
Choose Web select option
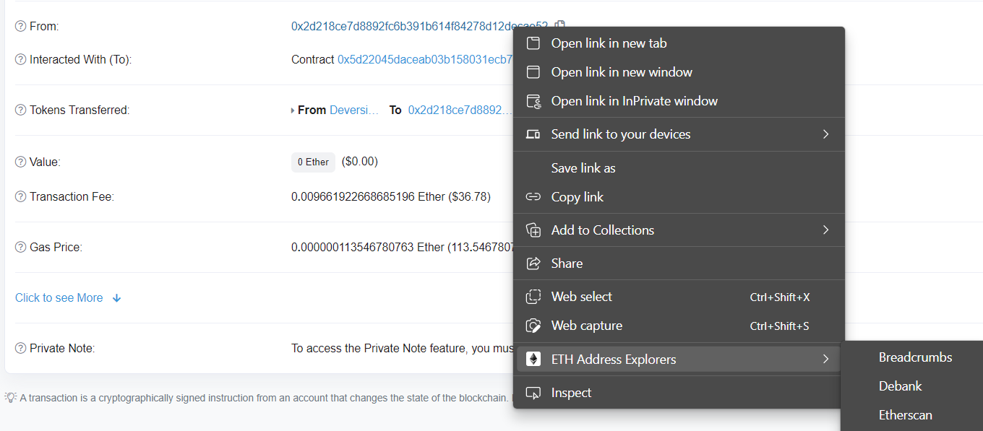(679, 297)
